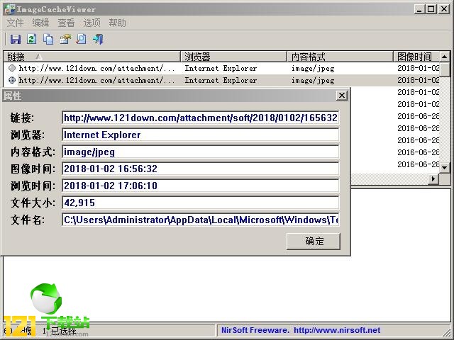The image size is (454, 340).
Task: Click the ImageCacheViewer title bar app icon
Action: 10,9
